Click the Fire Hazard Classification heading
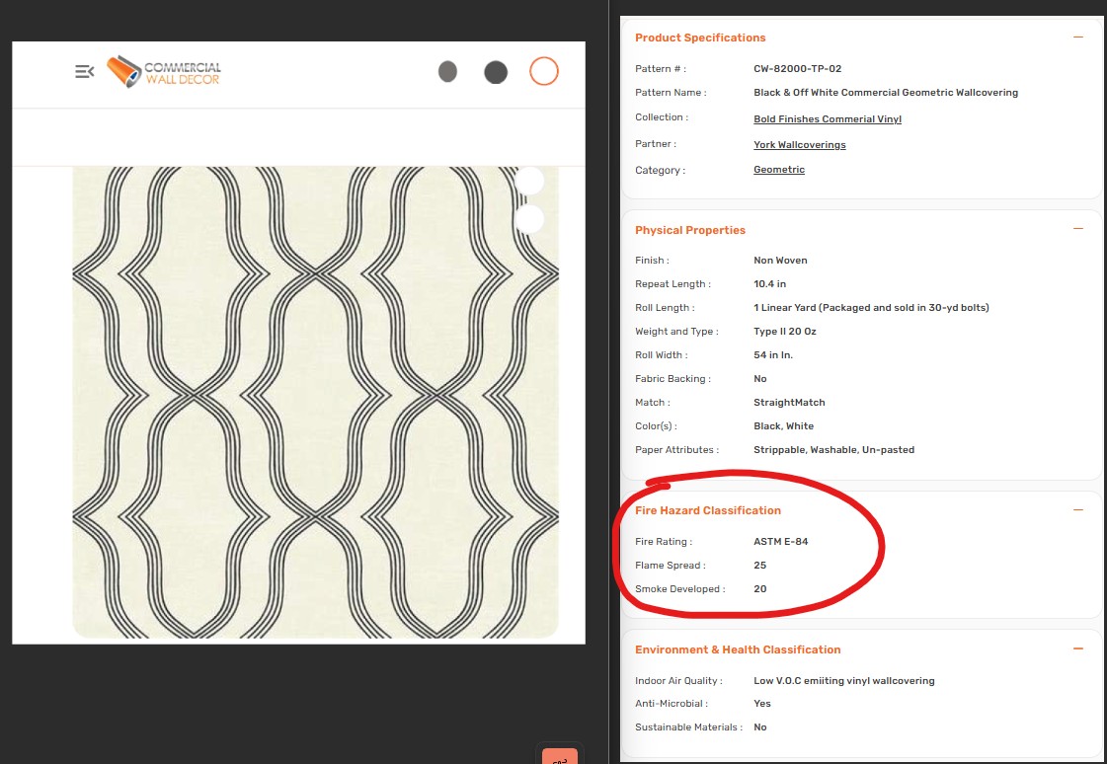 (708, 510)
